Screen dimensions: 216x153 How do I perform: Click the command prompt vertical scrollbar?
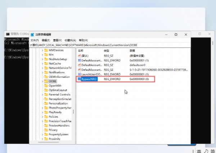point(212,43)
